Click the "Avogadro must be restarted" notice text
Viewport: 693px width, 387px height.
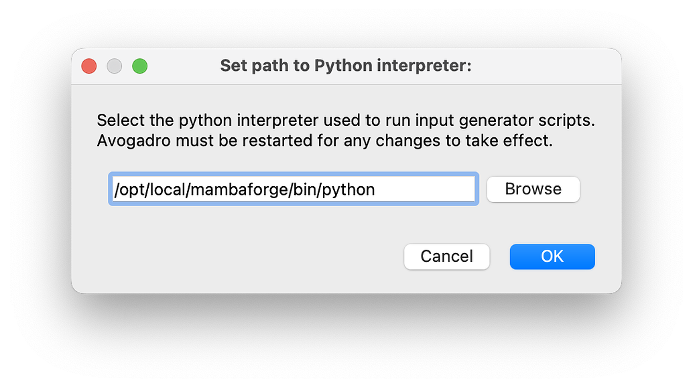tap(324, 142)
